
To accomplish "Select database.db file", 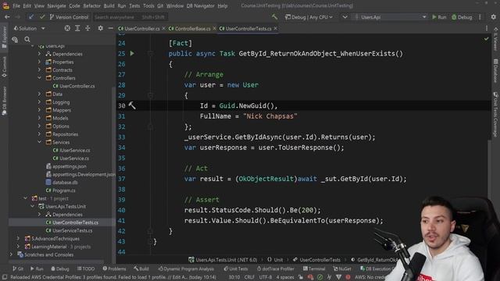I will (62, 182).
